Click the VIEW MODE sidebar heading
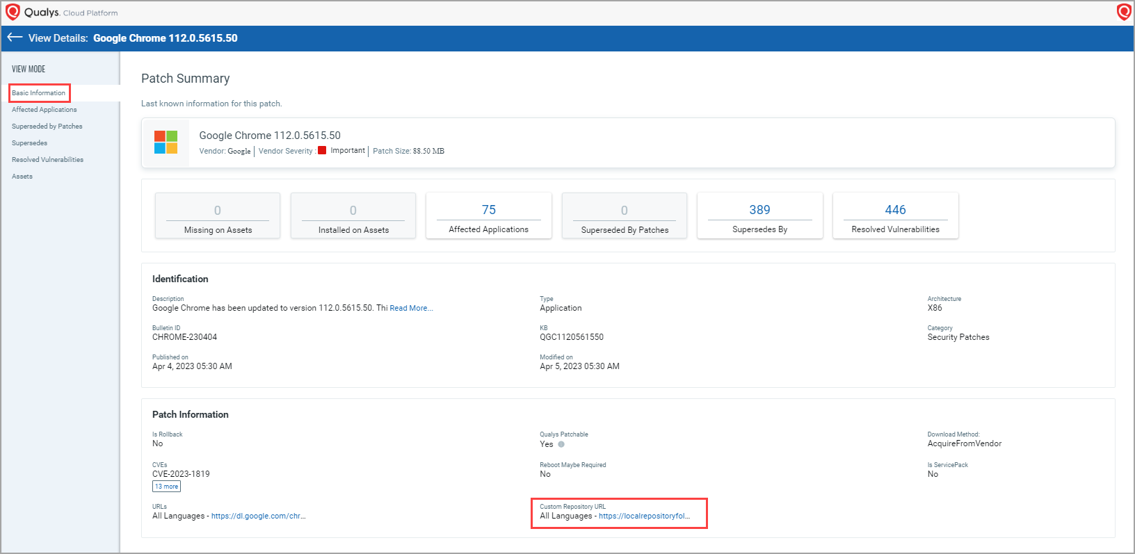Viewport: 1135px width, 554px height. pos(29,69)
